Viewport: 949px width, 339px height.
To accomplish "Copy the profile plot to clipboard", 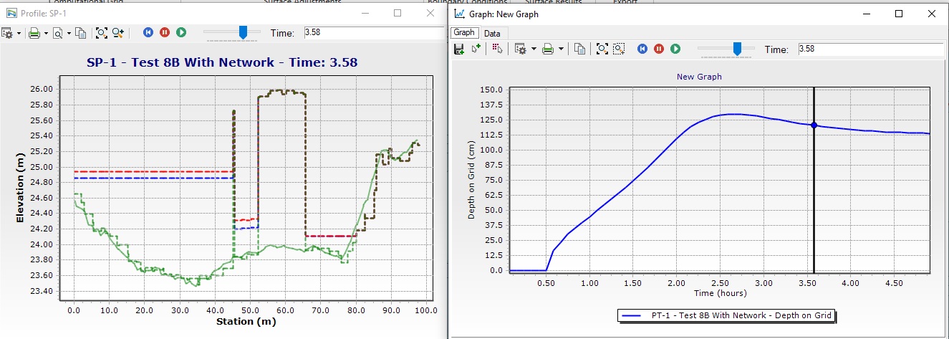I will (81, 32).
